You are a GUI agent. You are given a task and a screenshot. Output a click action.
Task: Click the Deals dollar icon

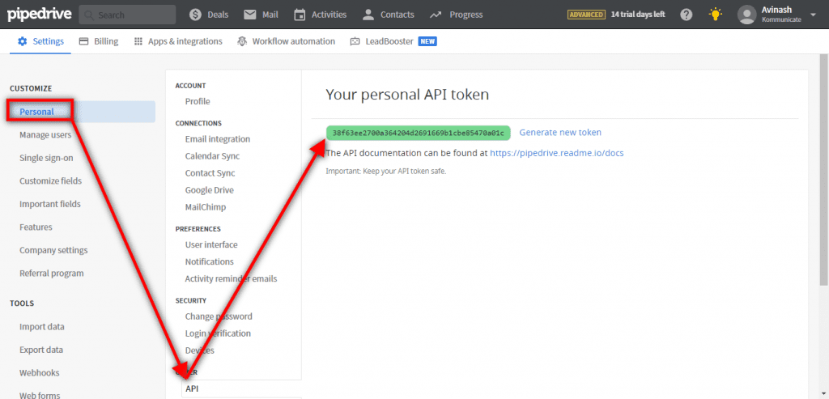pos(195,15)
